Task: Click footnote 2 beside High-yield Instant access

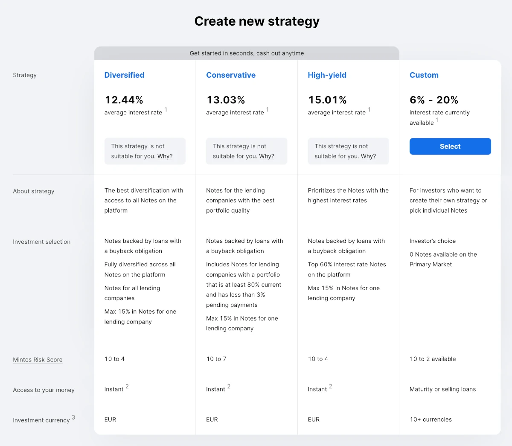Action: (x=331, y=386)
